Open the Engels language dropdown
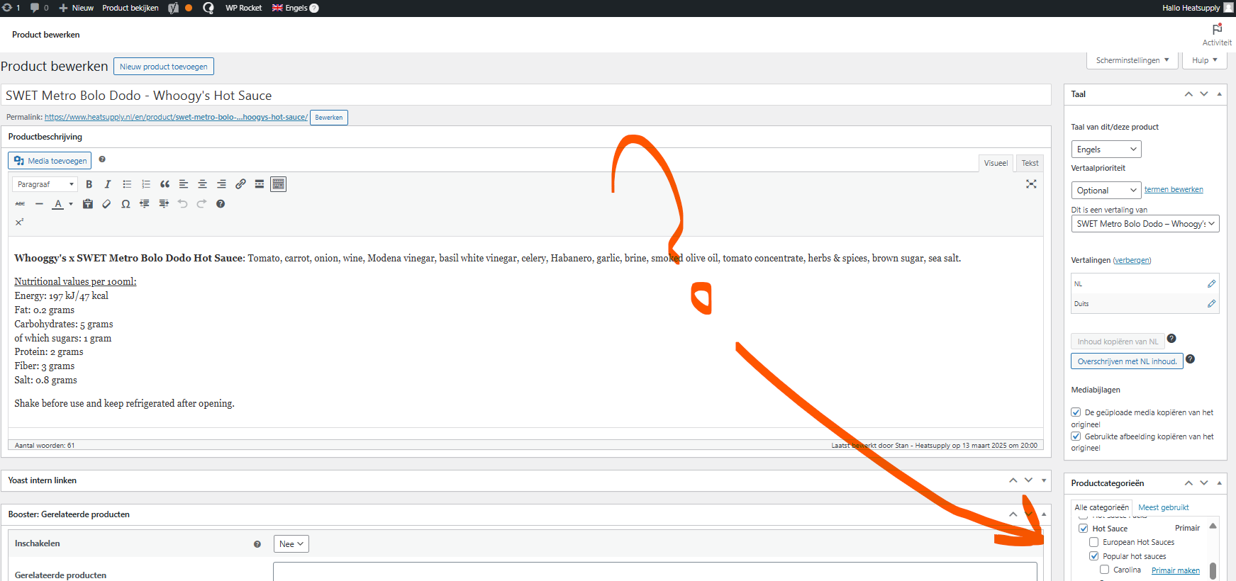The height and width of the screenshot is (581, 1236). point(1106,150)
